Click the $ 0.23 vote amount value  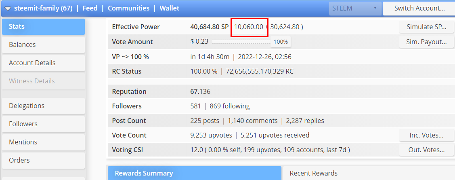tap(199, 41)
